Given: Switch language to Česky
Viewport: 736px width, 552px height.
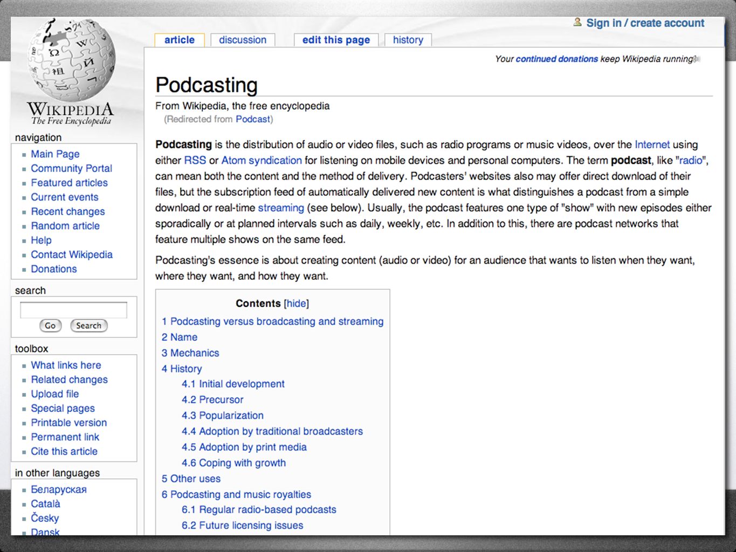Looking at the screenshot, I should point(45,518).
